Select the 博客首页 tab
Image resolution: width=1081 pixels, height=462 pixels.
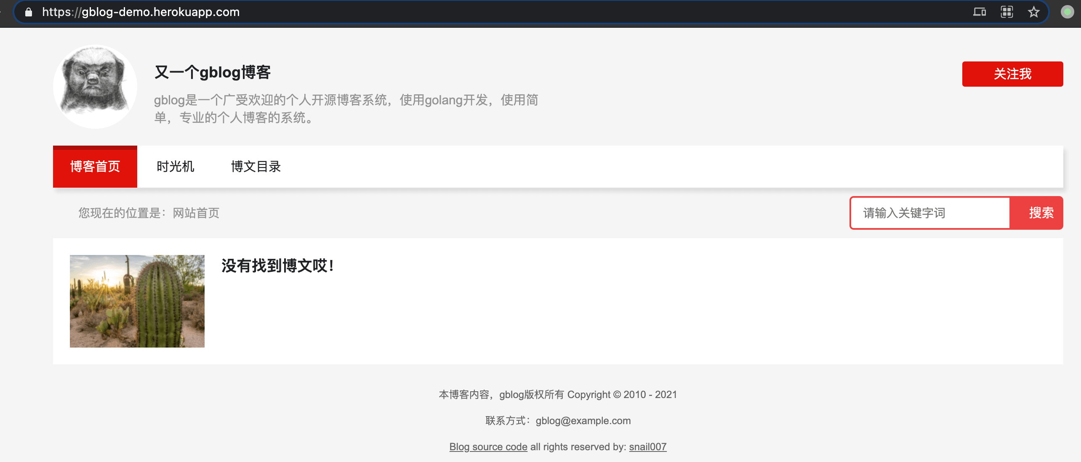point(95,167)
